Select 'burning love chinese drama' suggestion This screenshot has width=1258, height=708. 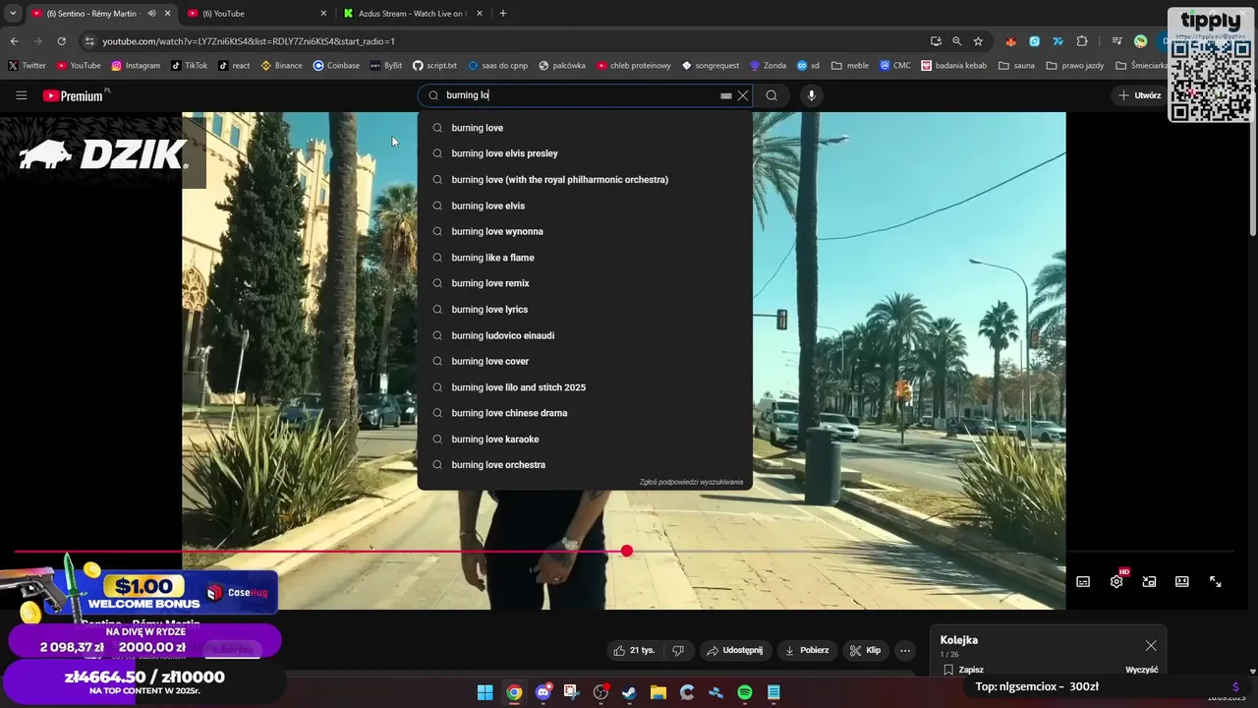(x=585, y=413)
